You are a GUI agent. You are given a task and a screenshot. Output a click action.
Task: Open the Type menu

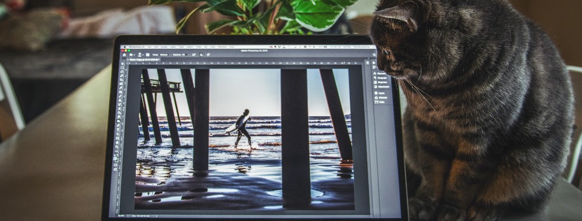click(181, 47)
